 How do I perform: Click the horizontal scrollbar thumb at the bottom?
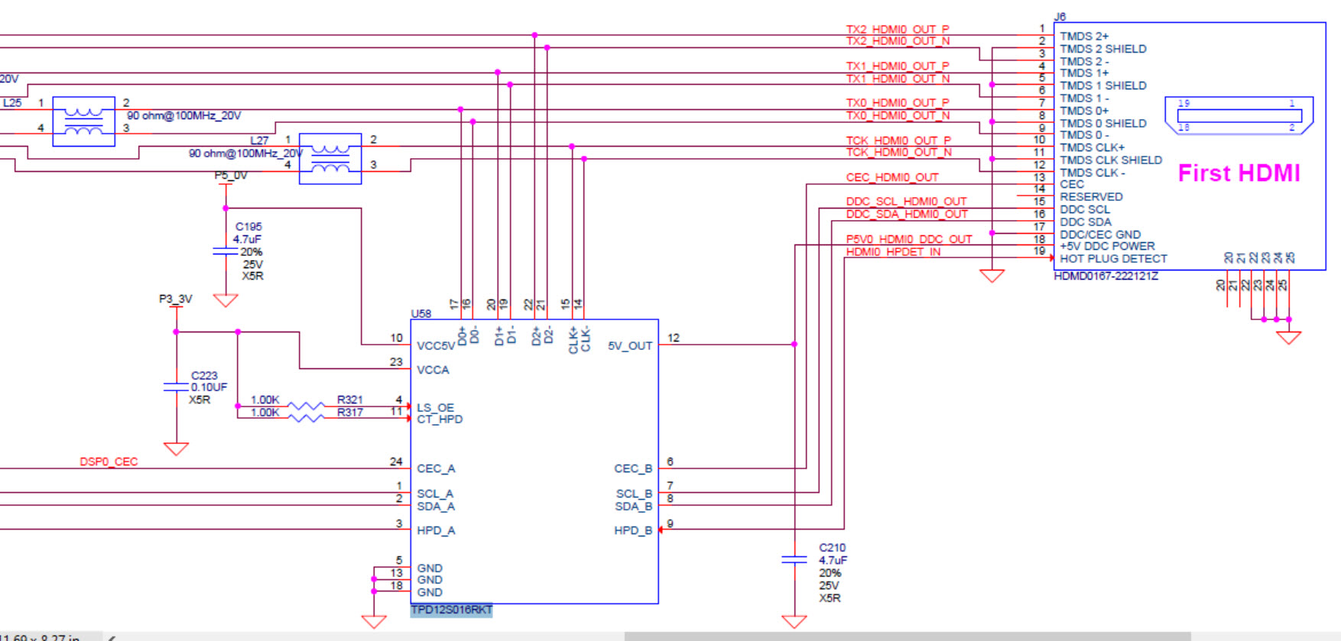pyautogui.click(x=908, y=636)
